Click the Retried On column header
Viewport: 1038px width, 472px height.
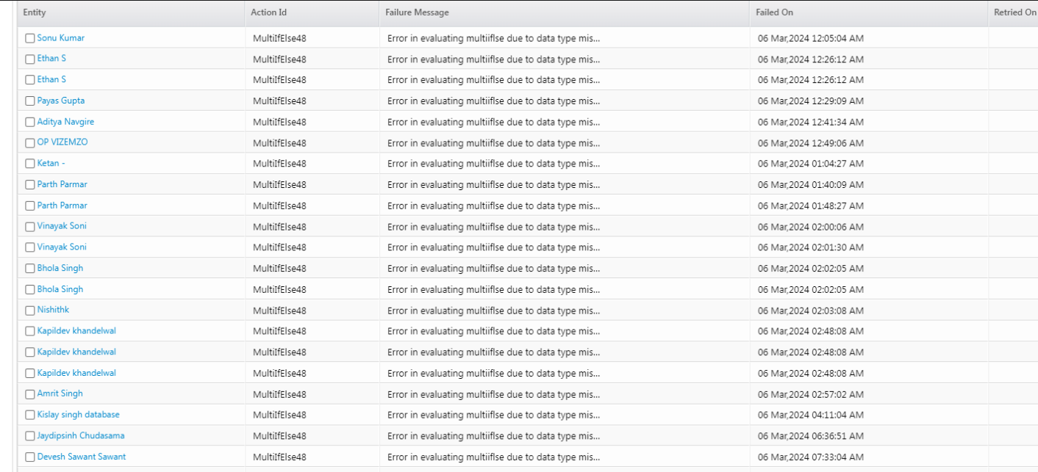[x=1014, y=12]
